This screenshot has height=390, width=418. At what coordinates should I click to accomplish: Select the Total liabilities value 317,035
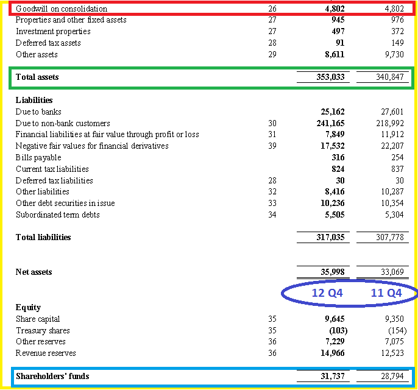coord(330,237)
